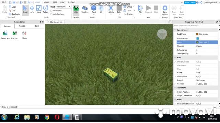Select the yellow part in viewport
This screenshot has height=123, width=220.
111,74
